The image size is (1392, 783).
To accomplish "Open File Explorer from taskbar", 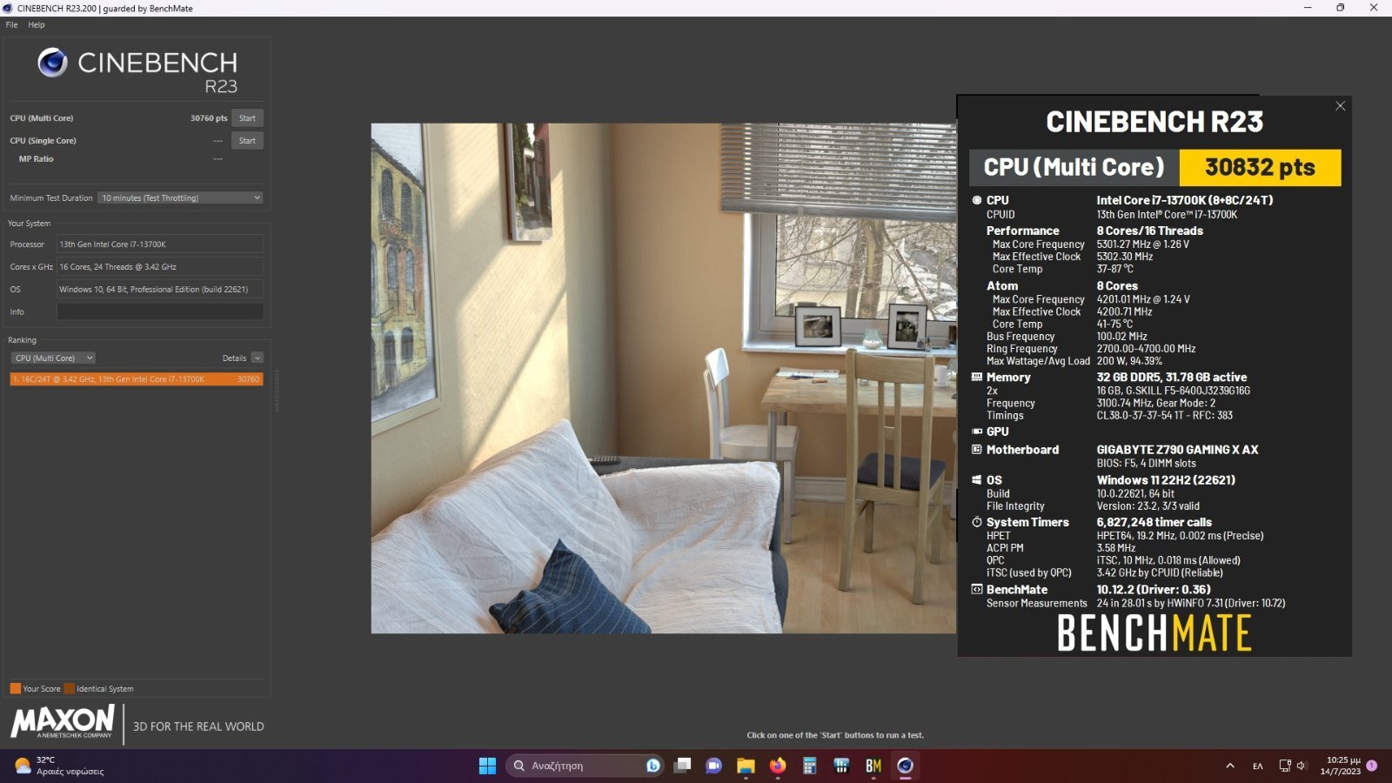I will click(x=746, y=766).
